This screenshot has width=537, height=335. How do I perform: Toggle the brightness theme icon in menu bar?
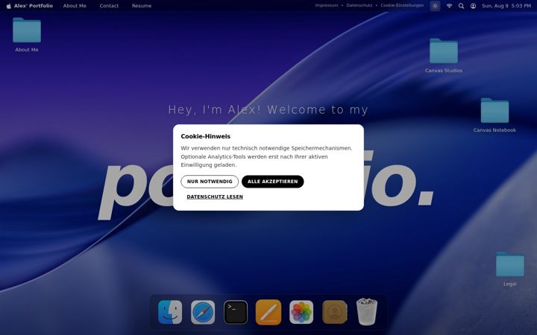pos(435,6)
